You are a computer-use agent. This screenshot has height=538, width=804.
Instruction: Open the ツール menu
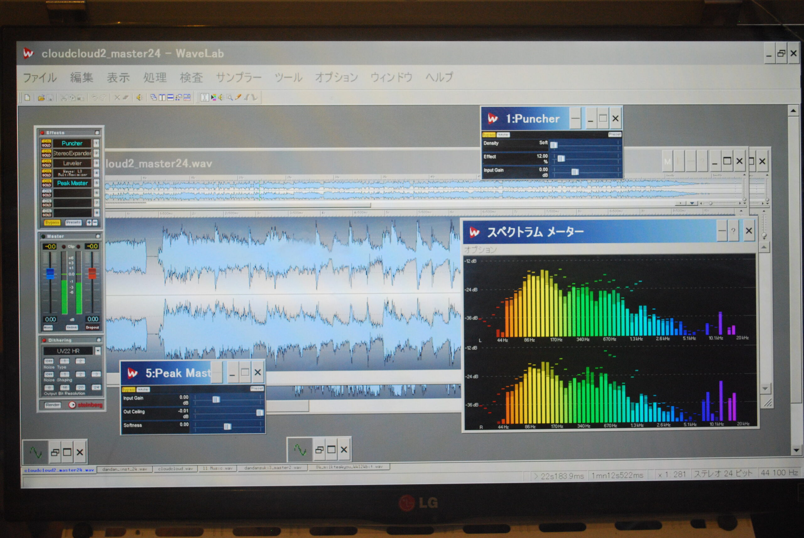click(x=288, y=78)
